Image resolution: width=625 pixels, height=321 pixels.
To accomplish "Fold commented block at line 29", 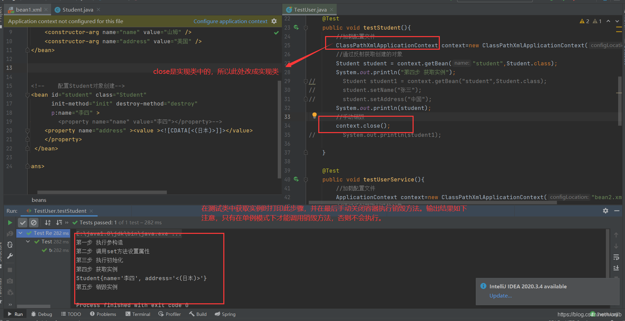I will point(306,81).
